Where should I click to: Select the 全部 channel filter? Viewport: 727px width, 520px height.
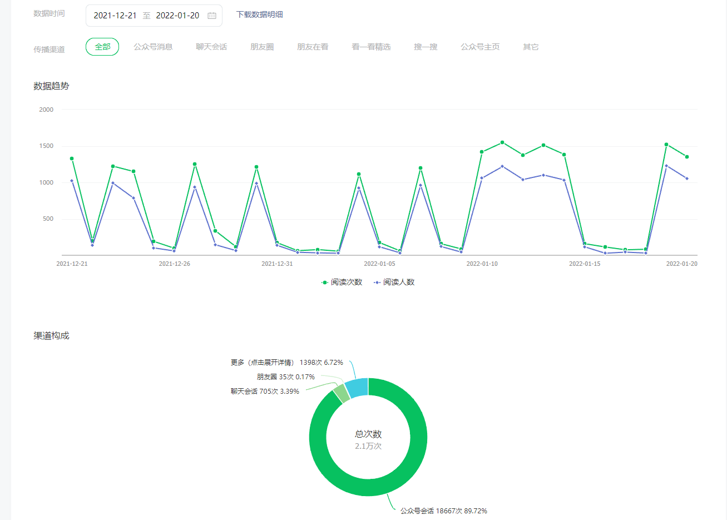coord(102,47)
